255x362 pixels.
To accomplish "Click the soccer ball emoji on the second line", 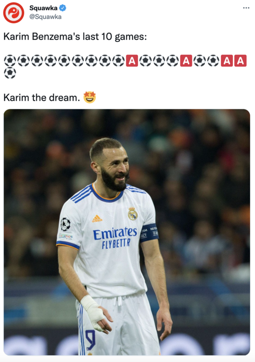I will [10, 73].
